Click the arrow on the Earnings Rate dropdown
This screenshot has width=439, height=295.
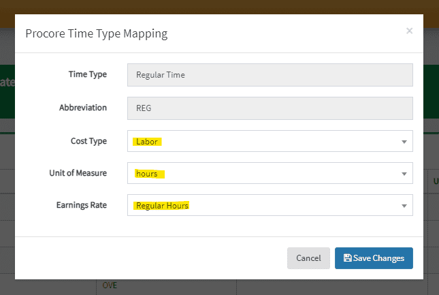click(404, 206)
